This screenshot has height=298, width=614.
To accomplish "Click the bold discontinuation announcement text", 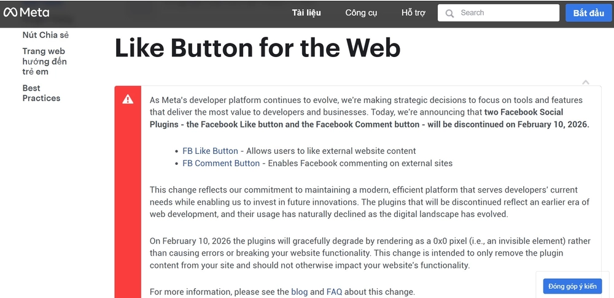I will 368,124.
